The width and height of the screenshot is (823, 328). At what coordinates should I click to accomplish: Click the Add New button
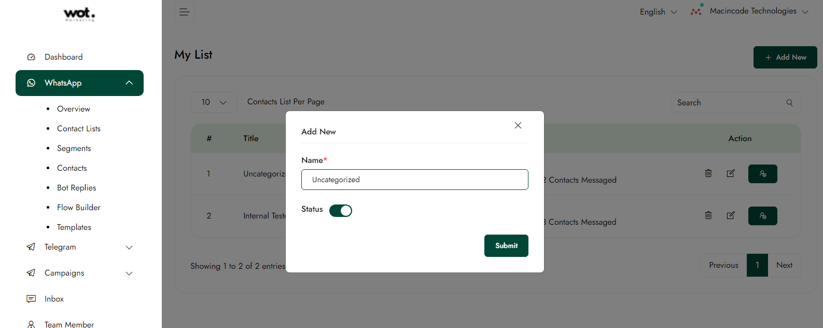[x=785, y=57]
